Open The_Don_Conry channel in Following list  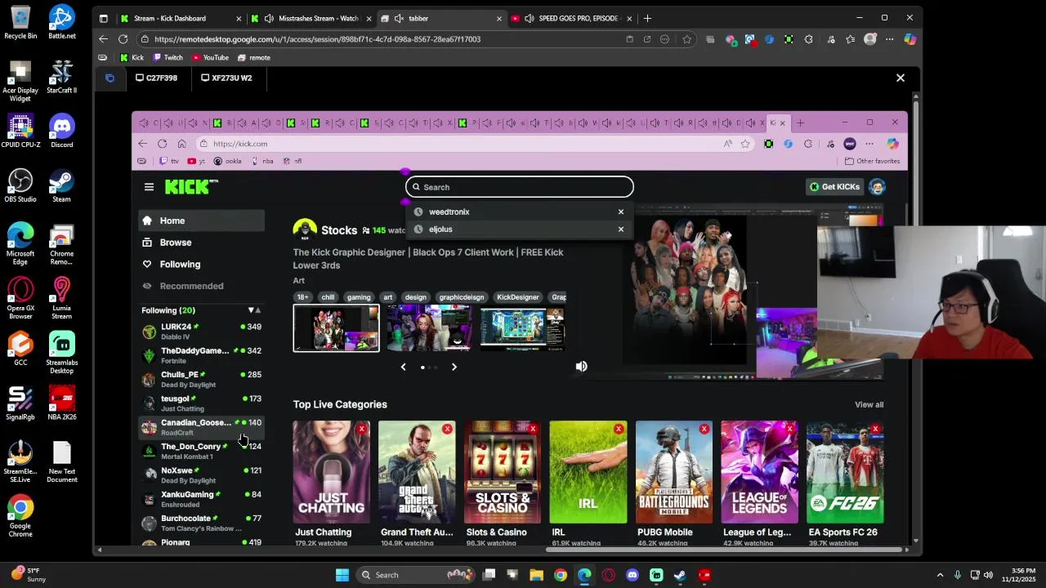point(201,451)
